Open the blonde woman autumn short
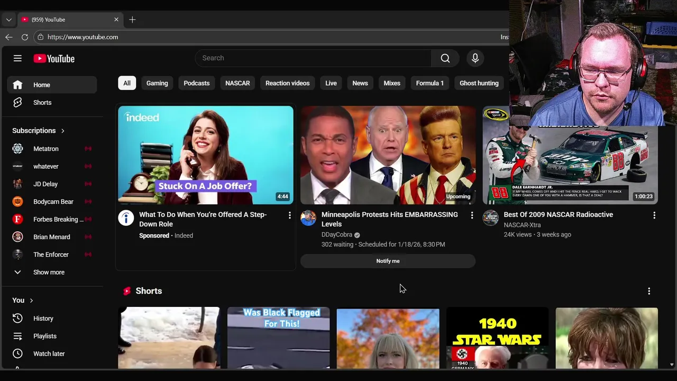Screen dimensions: 677x381 coord(388,338)
